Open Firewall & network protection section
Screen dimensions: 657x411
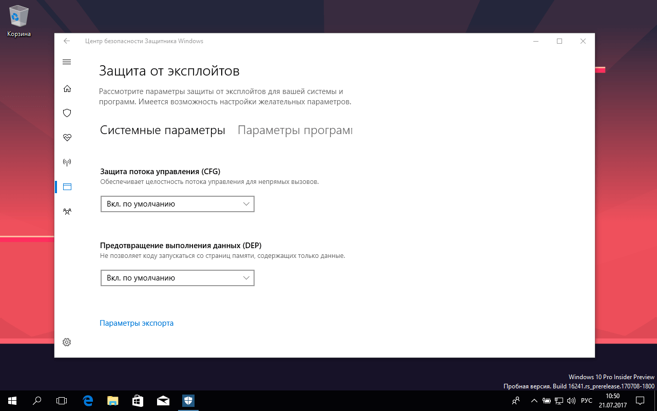tap(67, 162)
